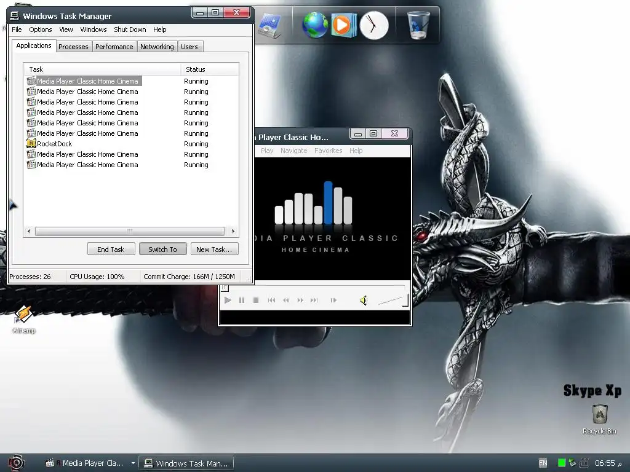Open the Help menu in Media Player Classic
630x472 pixels.
[x=356, y=151]
